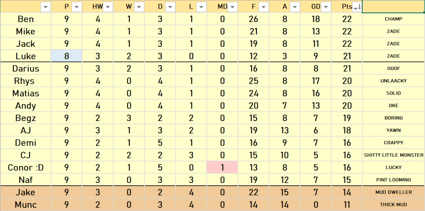Click the GD column filter arrow

pos(326,7)
